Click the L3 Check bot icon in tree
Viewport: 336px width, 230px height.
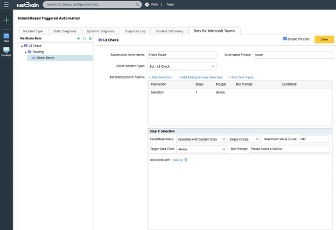coord(26,46)
